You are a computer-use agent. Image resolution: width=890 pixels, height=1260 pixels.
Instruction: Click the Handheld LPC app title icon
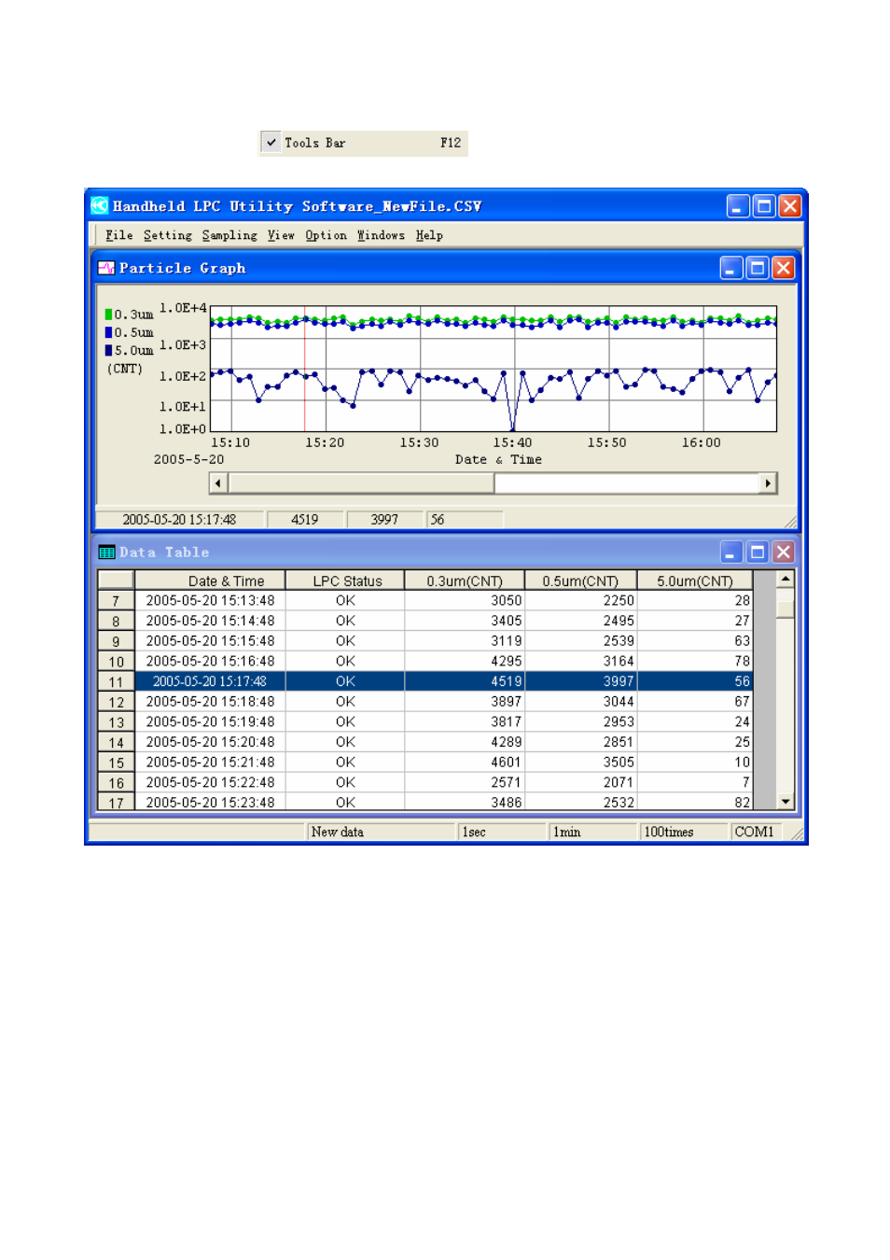pos(100,205)
